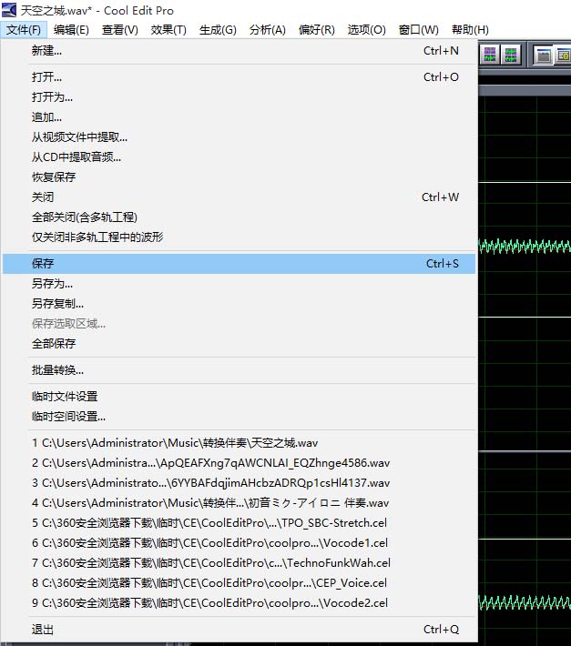
Task: Open the 分析(A) menu
Action: [x=267, y=30]
